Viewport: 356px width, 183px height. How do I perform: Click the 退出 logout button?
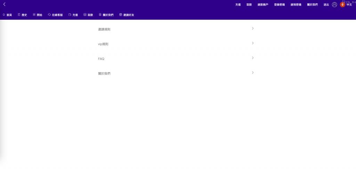(x=326, y=5)
